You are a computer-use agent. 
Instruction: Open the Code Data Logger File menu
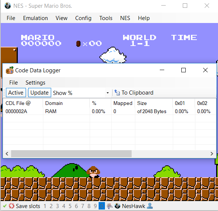[13, 83]
